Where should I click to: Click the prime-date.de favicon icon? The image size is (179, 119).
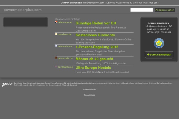click(56, 58)
